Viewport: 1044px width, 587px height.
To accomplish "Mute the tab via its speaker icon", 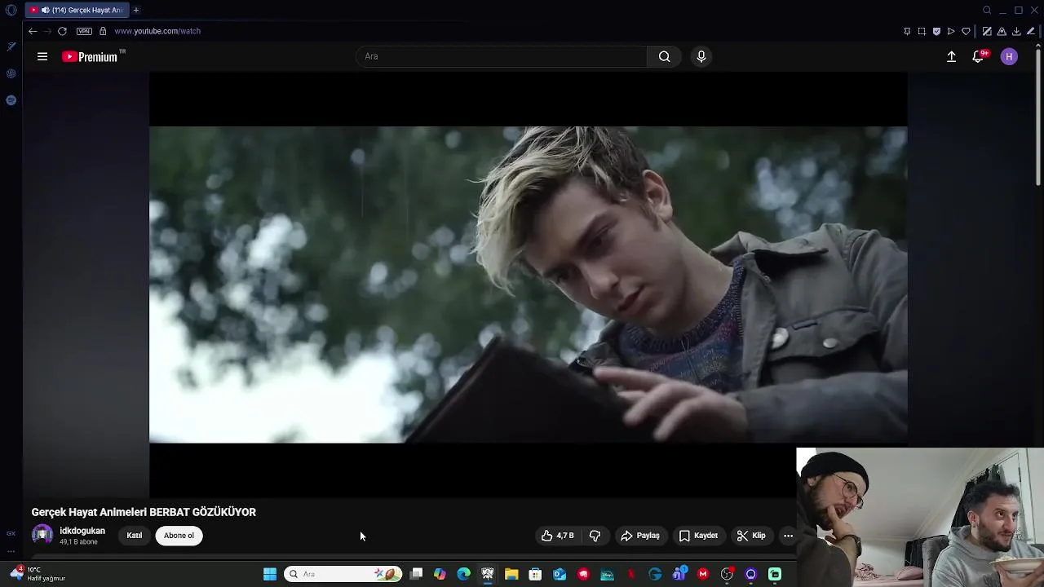I will coord(45,10).
